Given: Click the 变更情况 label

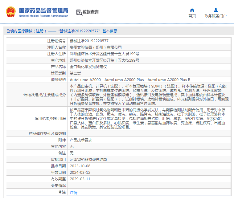Looking at the screenshot, I should coord(58,186).
